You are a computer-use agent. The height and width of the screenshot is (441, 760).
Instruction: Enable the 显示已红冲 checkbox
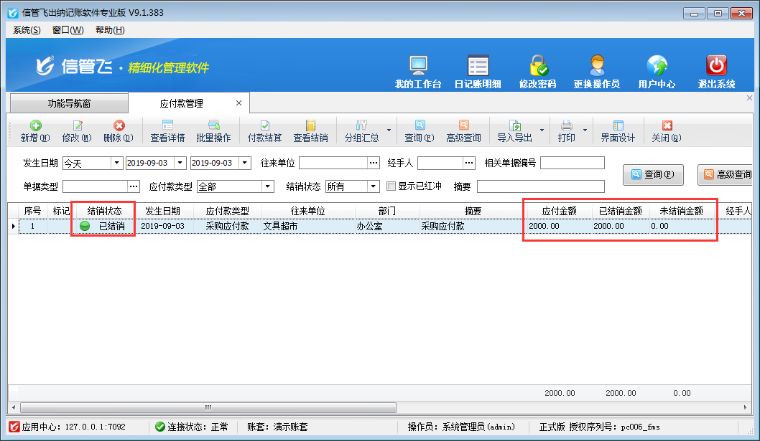click(x=391, y=186)
